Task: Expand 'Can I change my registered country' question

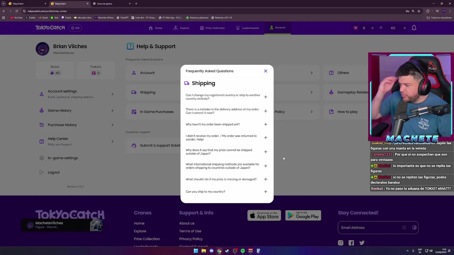Action: [x=265, y=97]
